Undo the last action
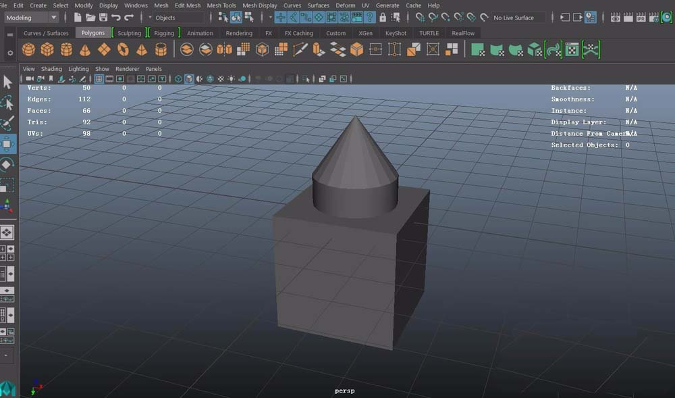 pos(116,18)
